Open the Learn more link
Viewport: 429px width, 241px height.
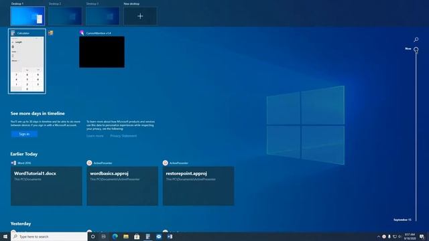(x=95, y=136)
